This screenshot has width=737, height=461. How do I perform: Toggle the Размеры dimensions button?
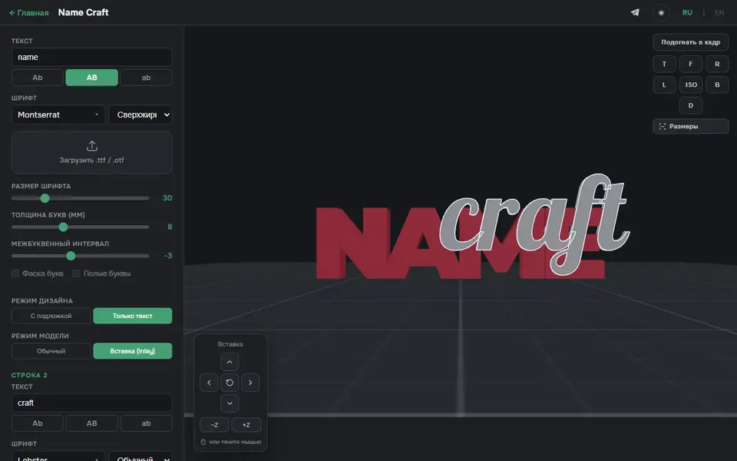tap(690, 126)
